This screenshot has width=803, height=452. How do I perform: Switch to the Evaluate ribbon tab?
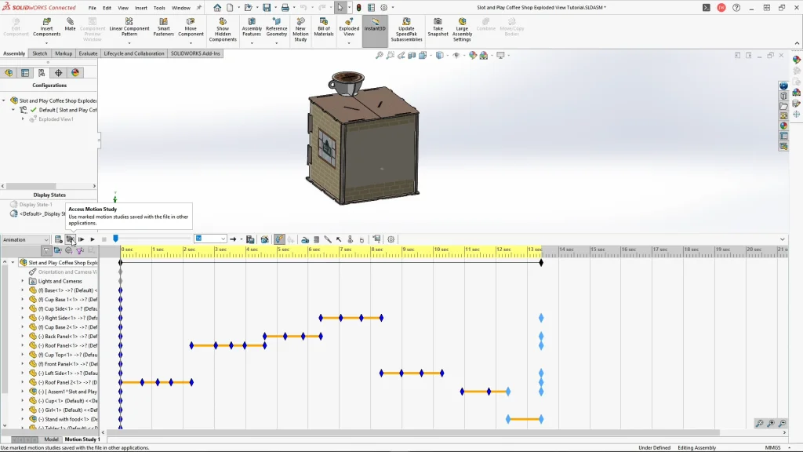tap(88, 53)
